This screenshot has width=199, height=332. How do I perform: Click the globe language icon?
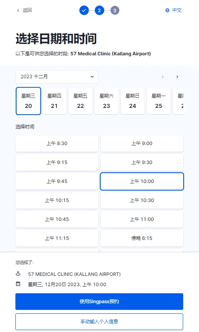(x=167, y=10)
